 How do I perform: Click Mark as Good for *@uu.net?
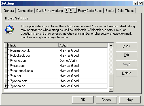click(x=83, y=76)
